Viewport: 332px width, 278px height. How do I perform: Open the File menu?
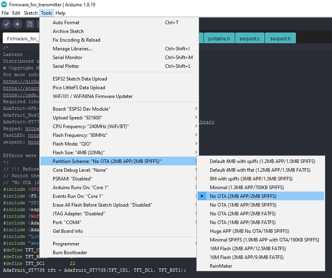[x=5, y=13]
